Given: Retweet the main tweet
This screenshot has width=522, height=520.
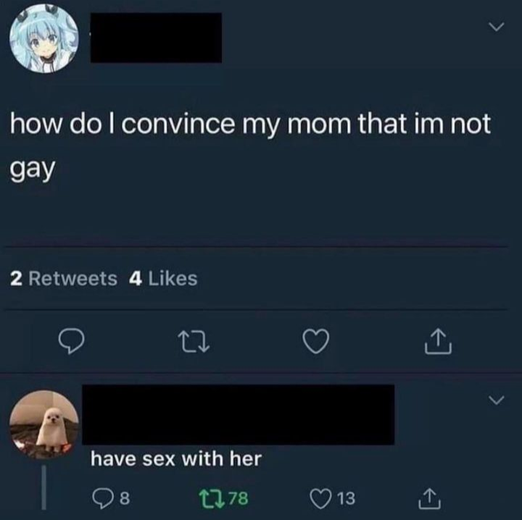Looking at the screenshot, I should 194,343.
